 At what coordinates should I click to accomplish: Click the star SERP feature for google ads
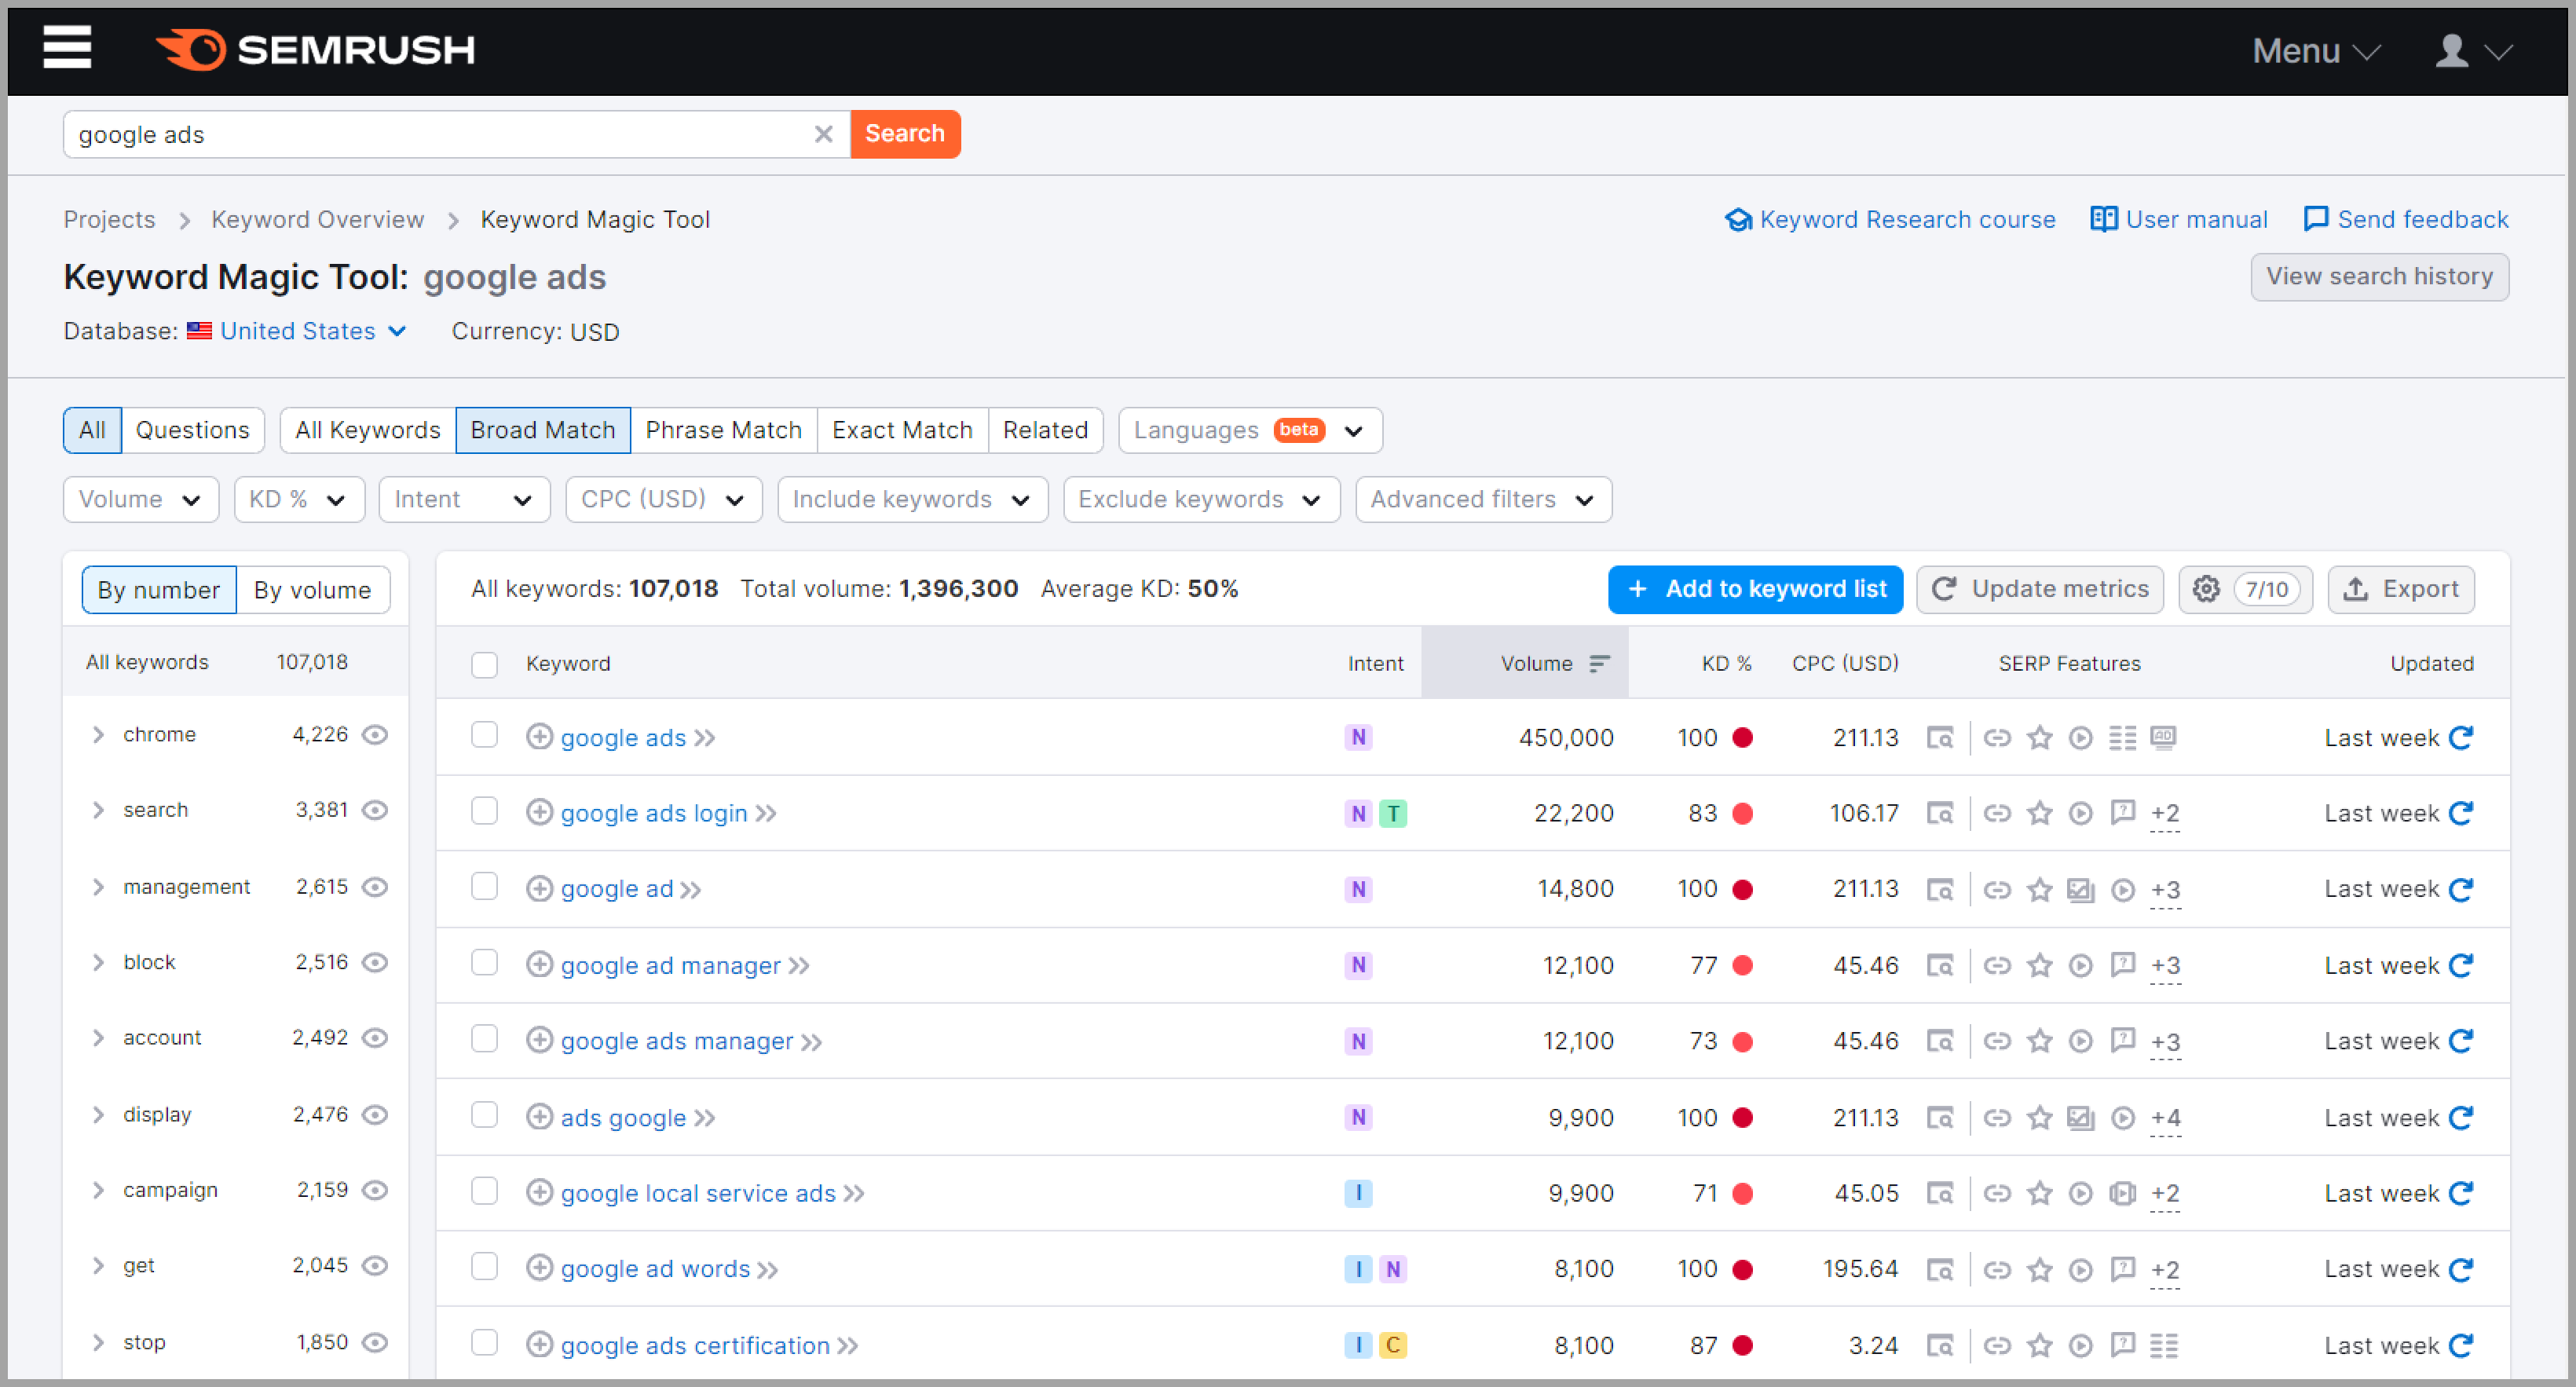click(x=2039, y=738)
